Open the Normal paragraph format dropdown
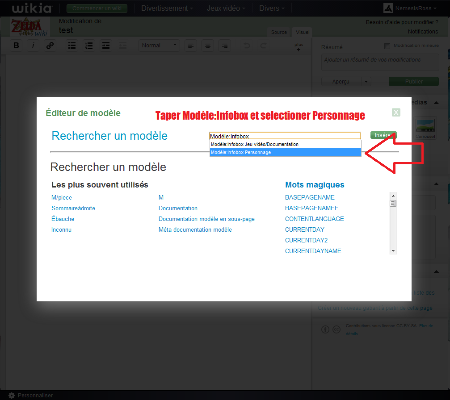Viewport: 450px width, 400px height. coord(160,46)
